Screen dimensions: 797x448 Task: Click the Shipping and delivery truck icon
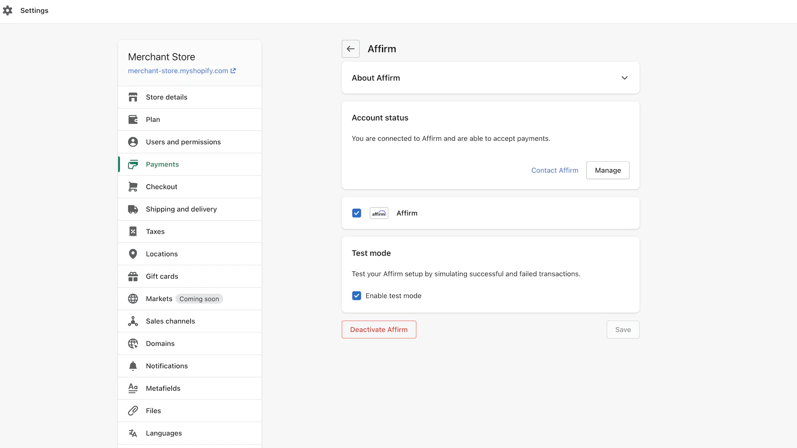(133, 209)
